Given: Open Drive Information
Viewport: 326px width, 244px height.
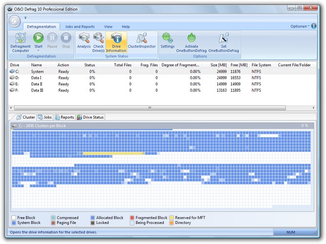Looking at the screenshot, I should (116, 42).
